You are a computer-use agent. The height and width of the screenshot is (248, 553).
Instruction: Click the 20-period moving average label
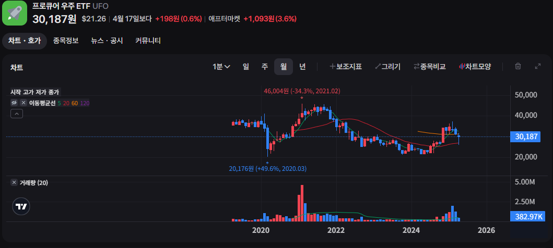(x=66, y=103)
